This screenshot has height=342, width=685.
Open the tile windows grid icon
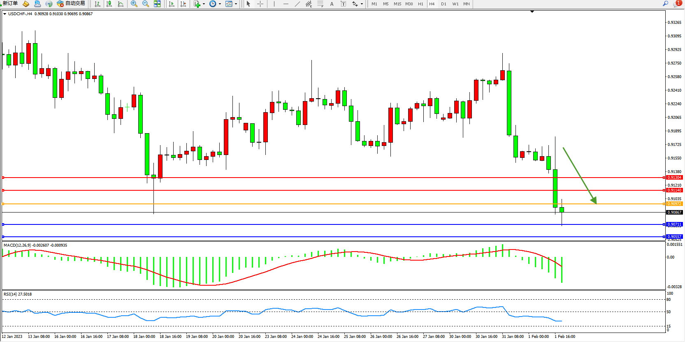point(157,4)
